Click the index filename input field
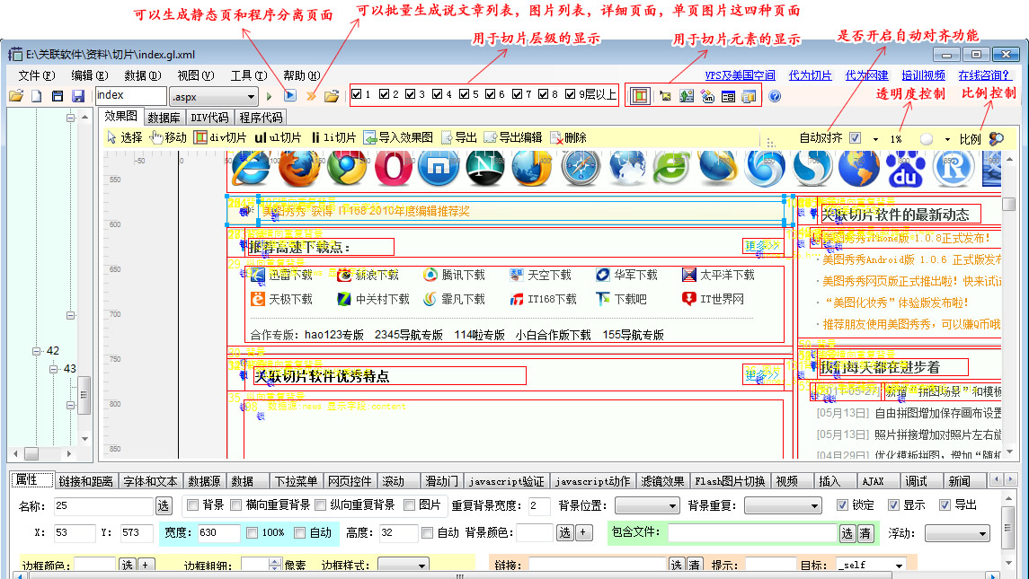 (130, 96)
